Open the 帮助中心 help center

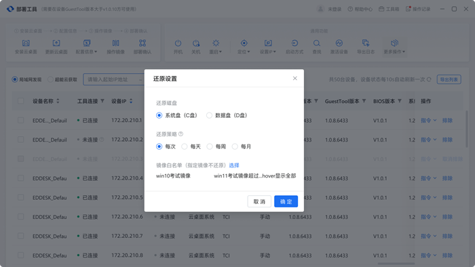tap(360, 9)
